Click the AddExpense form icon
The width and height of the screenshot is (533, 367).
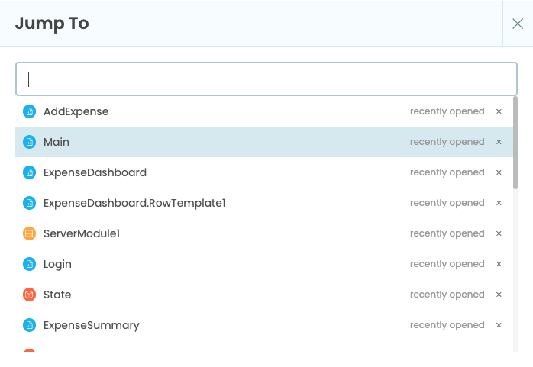coord(29,111)
